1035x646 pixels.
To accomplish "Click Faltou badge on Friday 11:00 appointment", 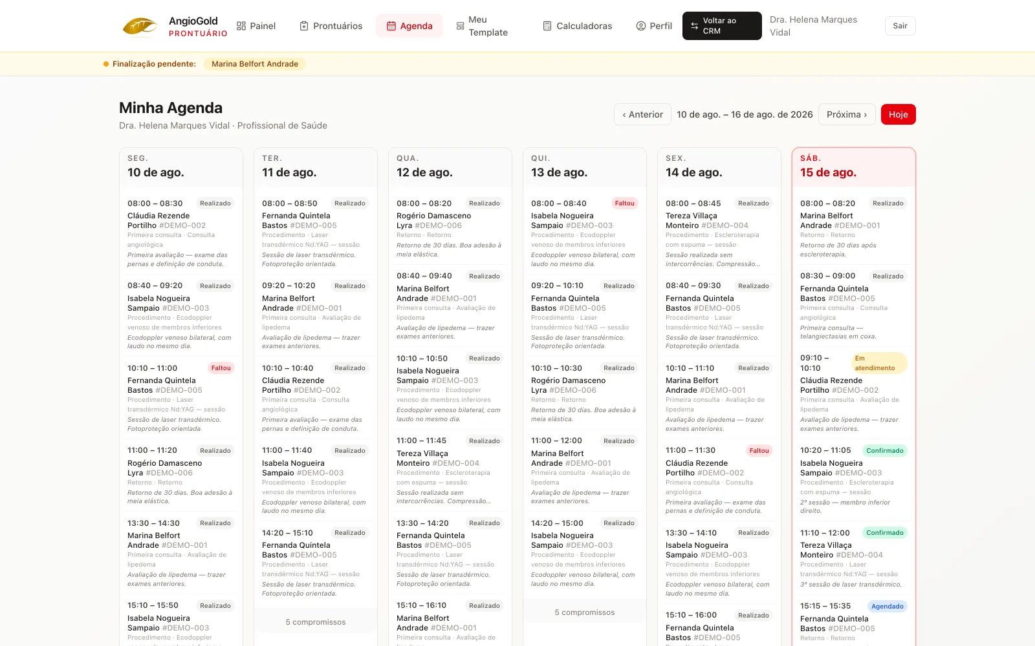I will (759, 451).
